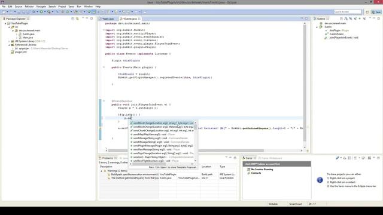The image size is (383, 215).
Task: Toggle Hide Local Types in Outline
Action: (x=364, y=19)
